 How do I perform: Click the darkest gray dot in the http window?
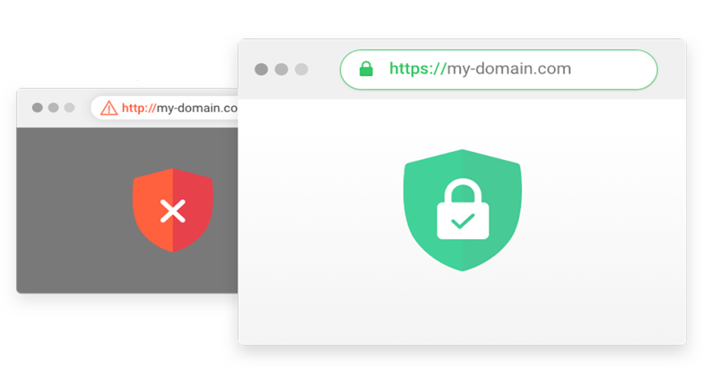(x=37, y=108)
